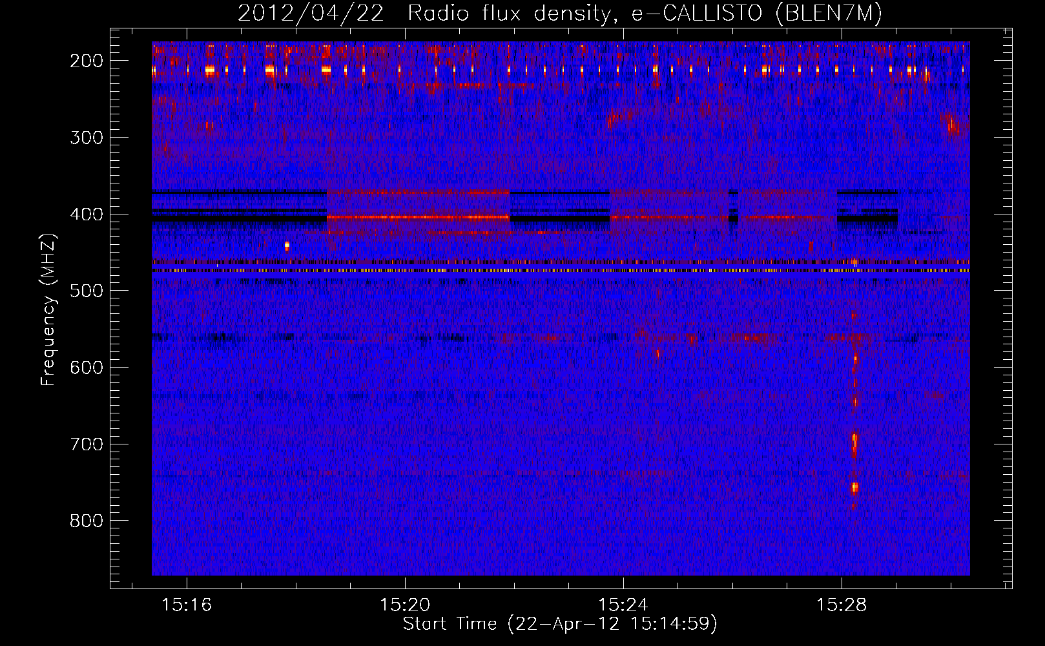Click the time tick label "15:28"

842,605
